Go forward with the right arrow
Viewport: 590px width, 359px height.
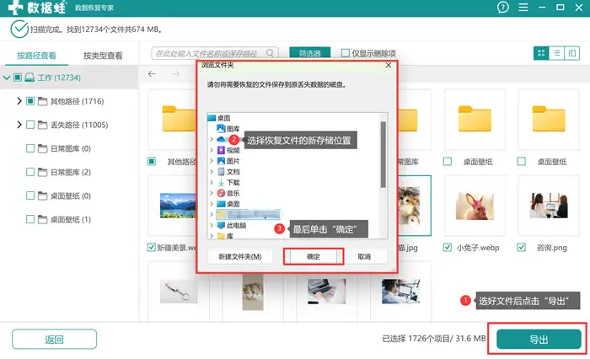point(175,74)
